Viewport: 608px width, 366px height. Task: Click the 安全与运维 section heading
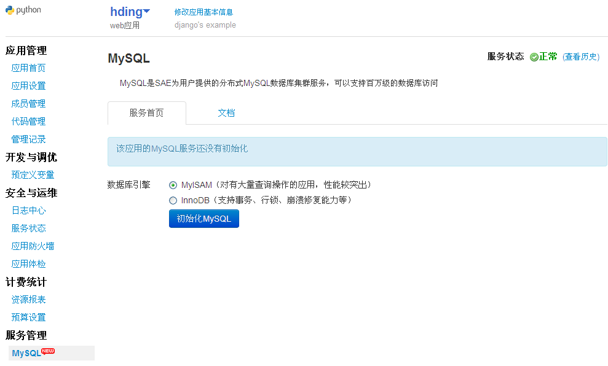click(31, 193)
